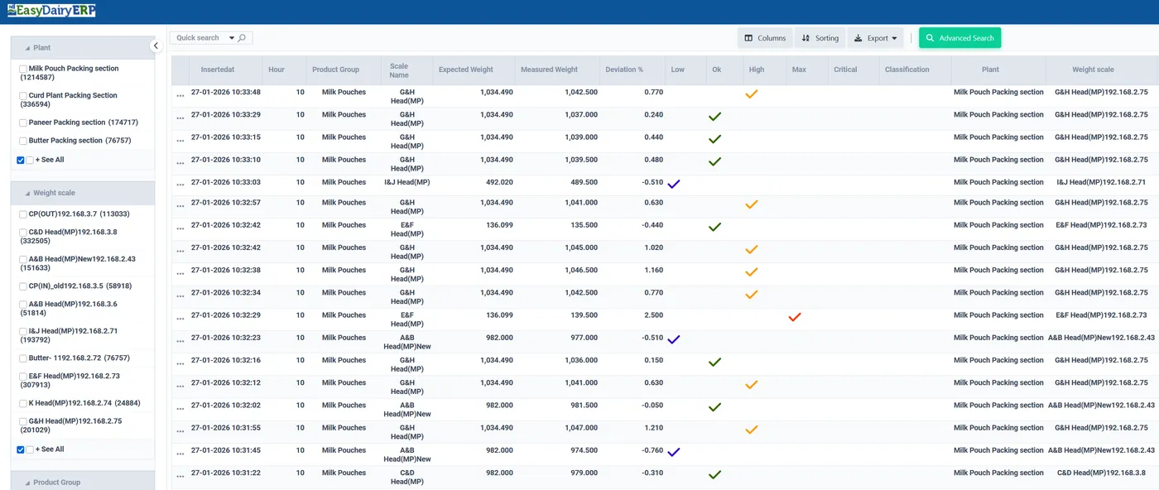The width and height of the screenshot is (1159, 490).
Task: Show row options for 10:33:03 I&J entry
Action: 180,185
